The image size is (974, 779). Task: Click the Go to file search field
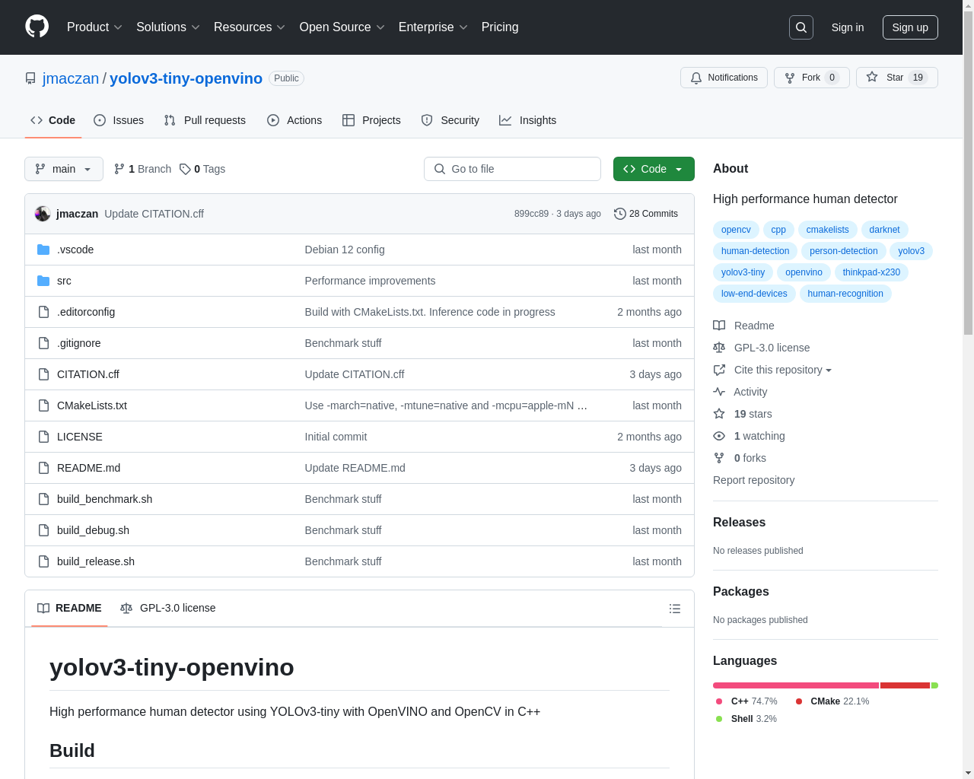pos(512,169)
